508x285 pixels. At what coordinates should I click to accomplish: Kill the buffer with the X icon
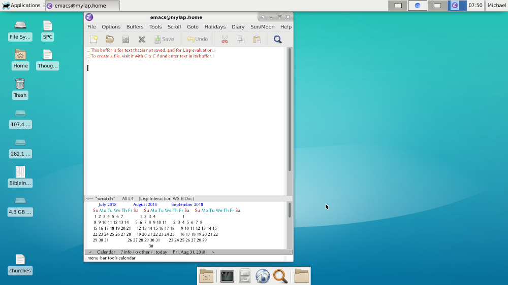click(142, 39)
